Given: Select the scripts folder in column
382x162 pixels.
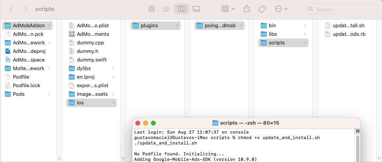Looking at the screenshot, I should click(283, 42).
